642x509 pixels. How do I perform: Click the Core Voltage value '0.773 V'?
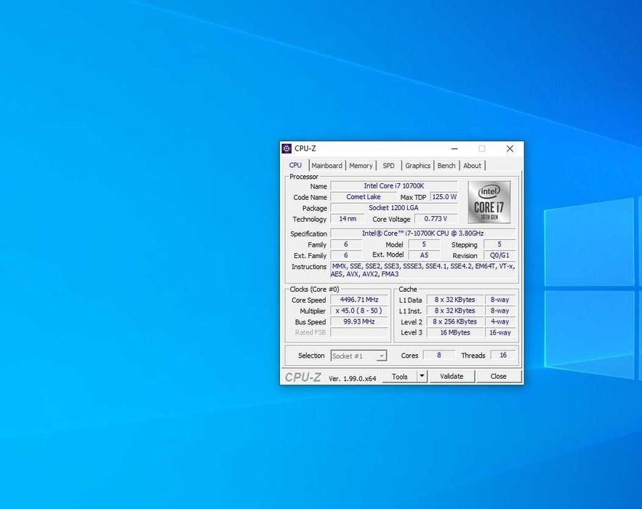(436, 219)
